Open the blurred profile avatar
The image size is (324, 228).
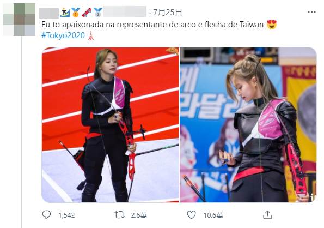pos(19,20)
